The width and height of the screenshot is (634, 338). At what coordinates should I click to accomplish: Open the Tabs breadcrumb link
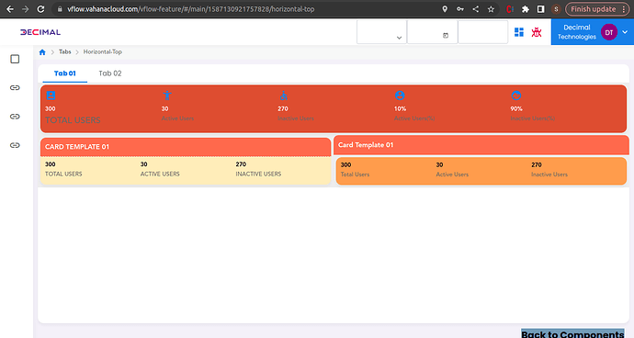tap(64, 51)
